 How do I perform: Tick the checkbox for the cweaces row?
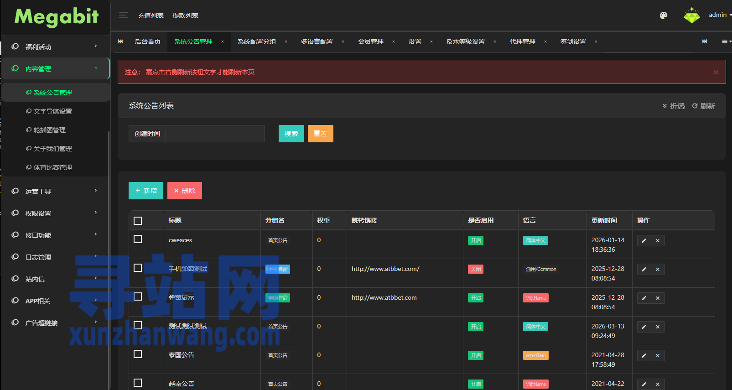(138, 239)
